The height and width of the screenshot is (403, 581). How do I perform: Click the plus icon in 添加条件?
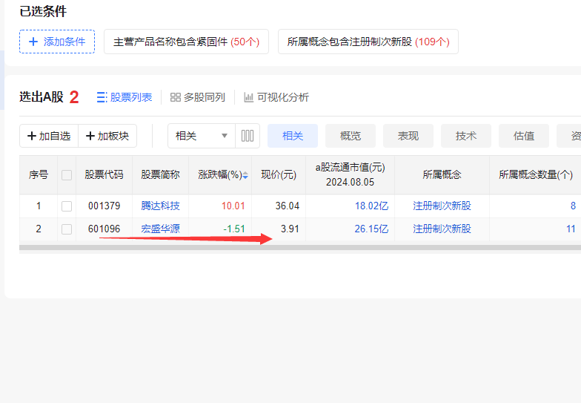click(33, 42)
